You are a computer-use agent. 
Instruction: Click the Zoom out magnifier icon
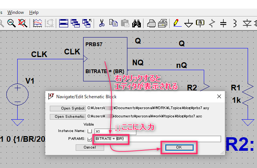point(12,23)
